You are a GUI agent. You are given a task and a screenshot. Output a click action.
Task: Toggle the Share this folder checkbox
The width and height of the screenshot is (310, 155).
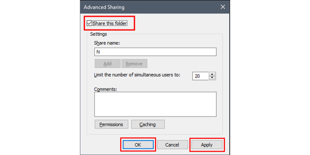[90, 23]
